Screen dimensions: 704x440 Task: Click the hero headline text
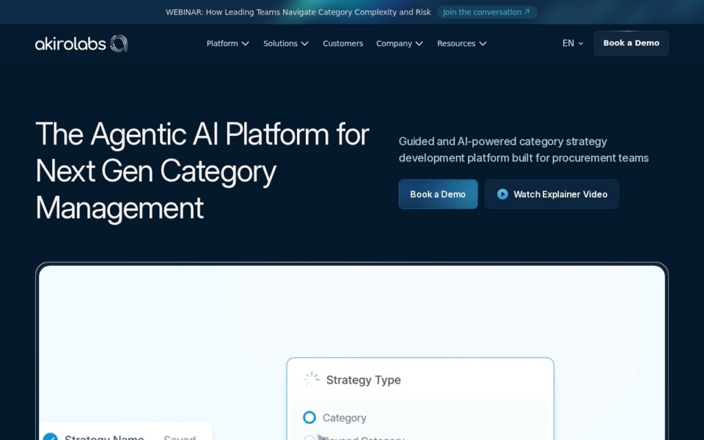[202, 171]
